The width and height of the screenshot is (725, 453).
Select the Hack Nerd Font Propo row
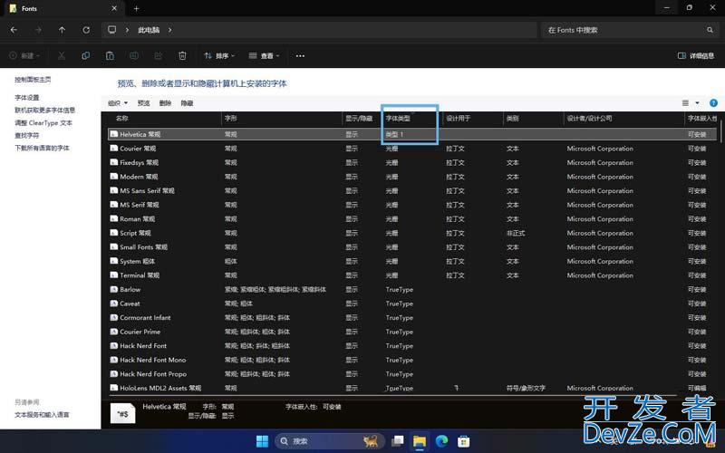pyautogui.click(x=412, y=374)
